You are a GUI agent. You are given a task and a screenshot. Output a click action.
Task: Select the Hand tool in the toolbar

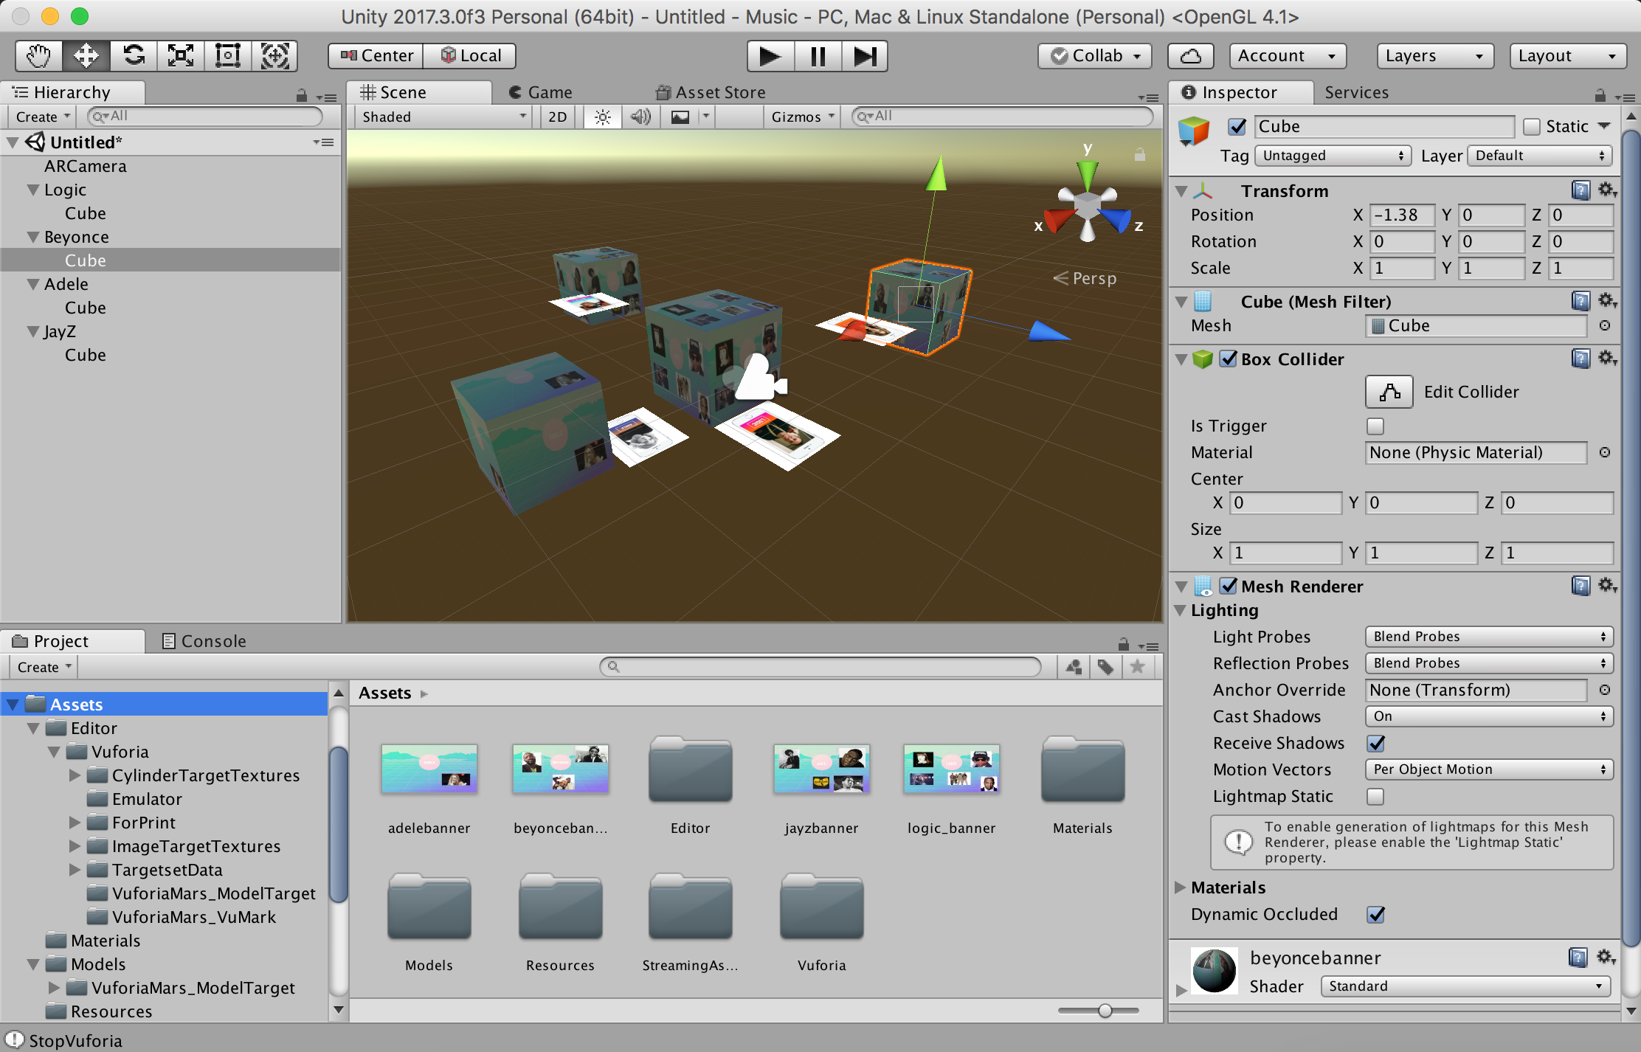[x=39, y=56]
